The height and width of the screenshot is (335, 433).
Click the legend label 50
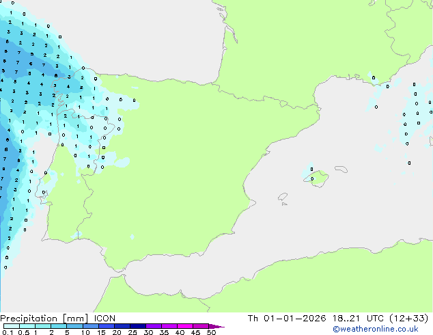coord(212,332)
